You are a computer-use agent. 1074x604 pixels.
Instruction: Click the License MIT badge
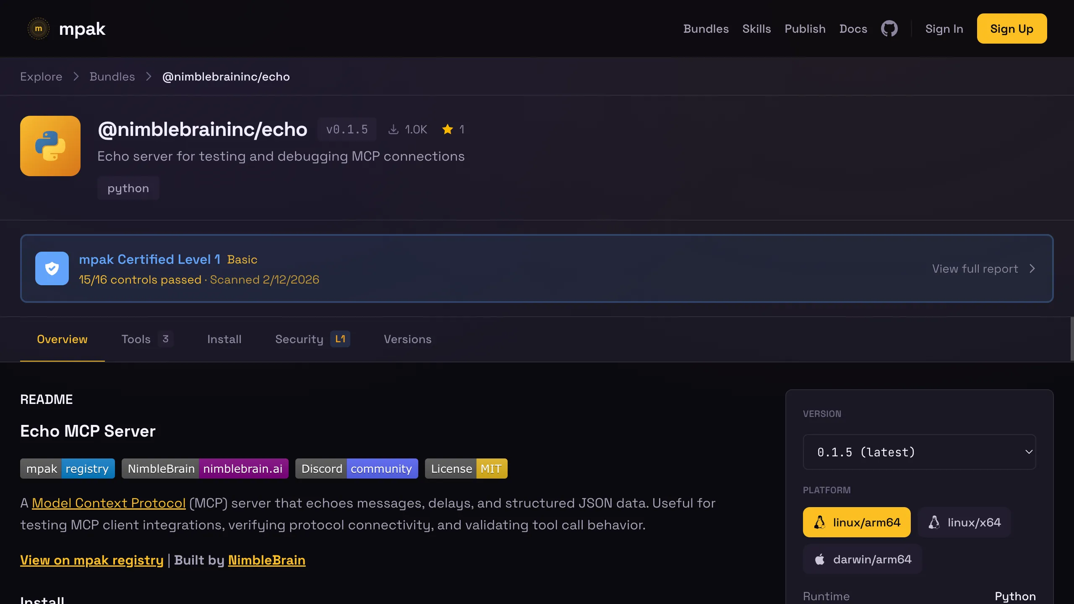pos(466,469)
